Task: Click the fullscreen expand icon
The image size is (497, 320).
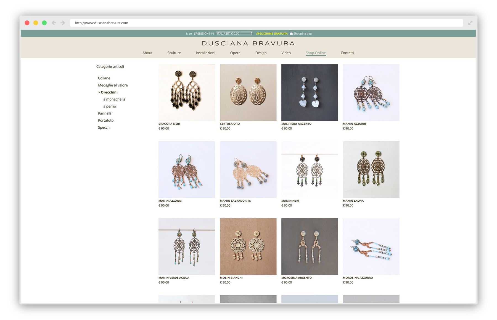Action: point(470,23)
